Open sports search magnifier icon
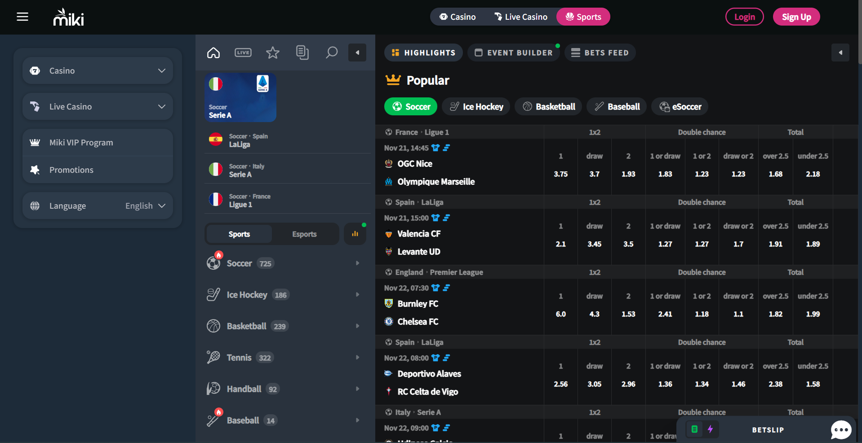This screenshot has height=443, width=862. [332, 53]
